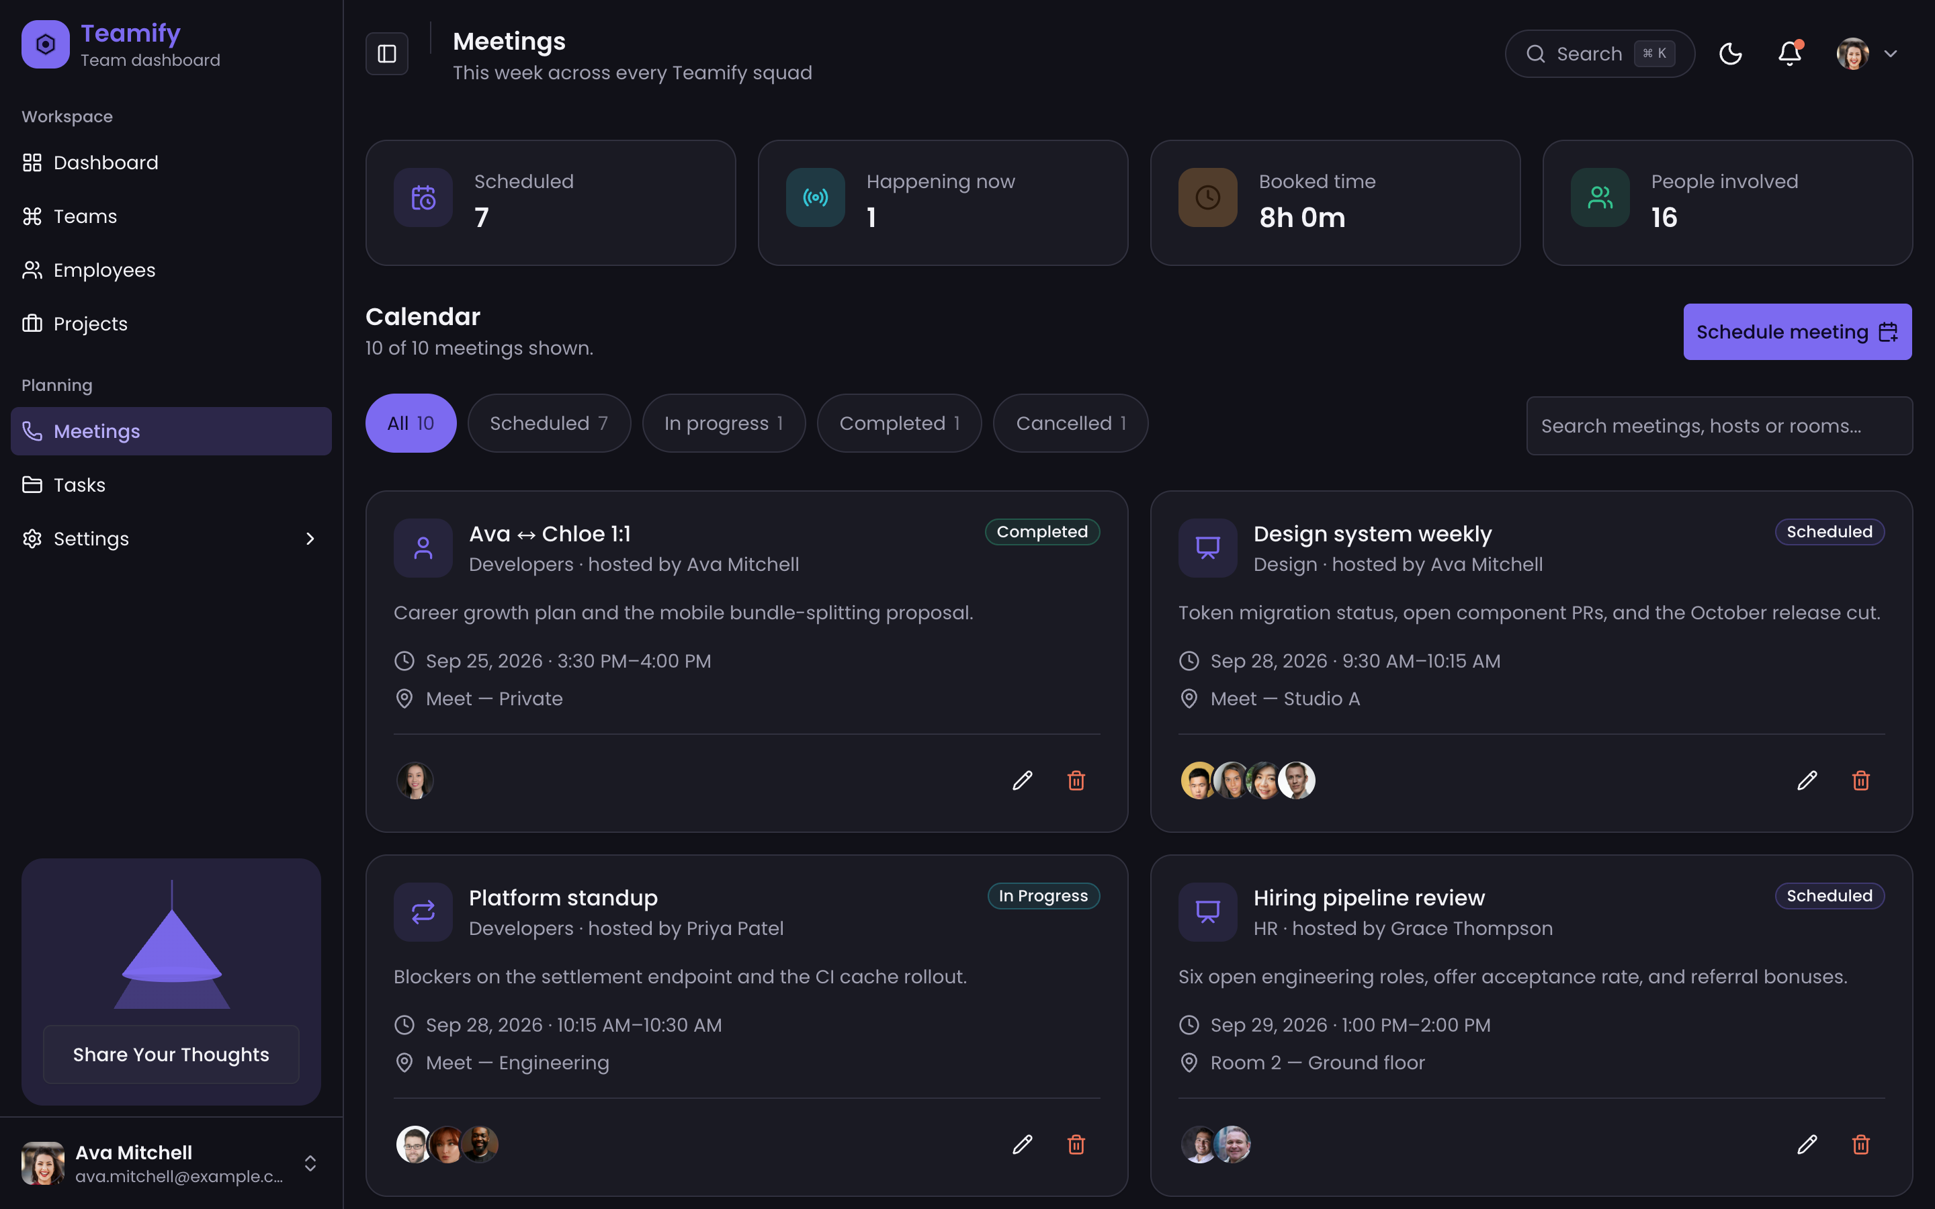Toggle dark mode moon icon
The image size is (1935, 1209).
coord(1730,54)
